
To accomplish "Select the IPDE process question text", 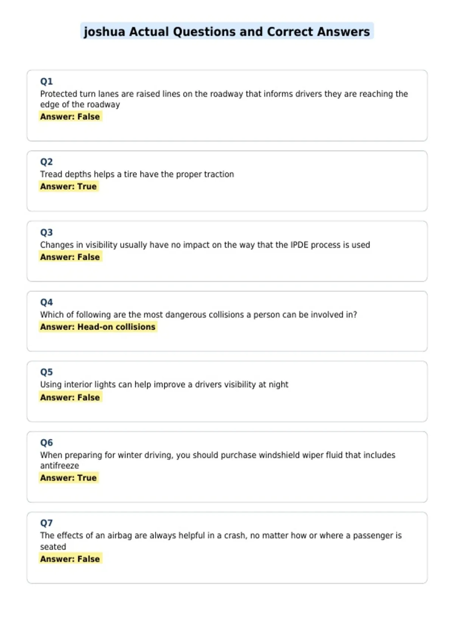I will tap(205, 245).
